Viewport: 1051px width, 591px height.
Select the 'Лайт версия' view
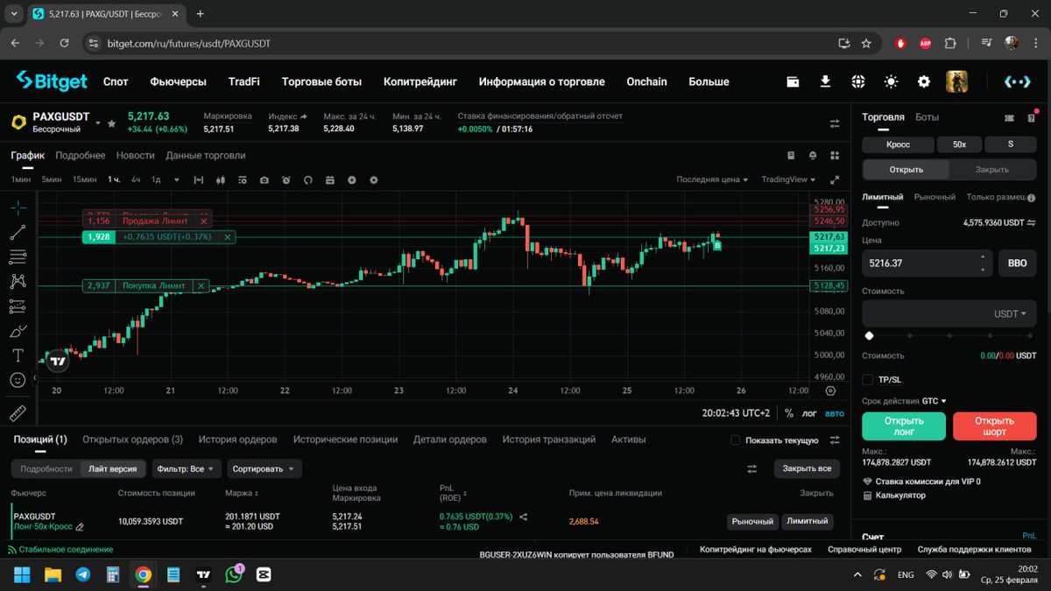pos(113,468)
